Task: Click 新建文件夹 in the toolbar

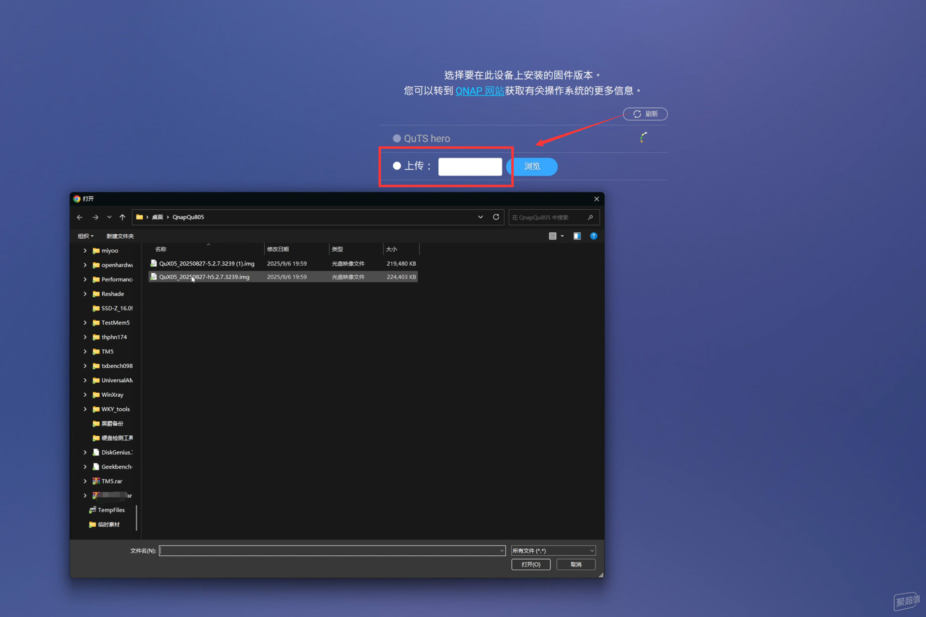Action: click(120, 236)
